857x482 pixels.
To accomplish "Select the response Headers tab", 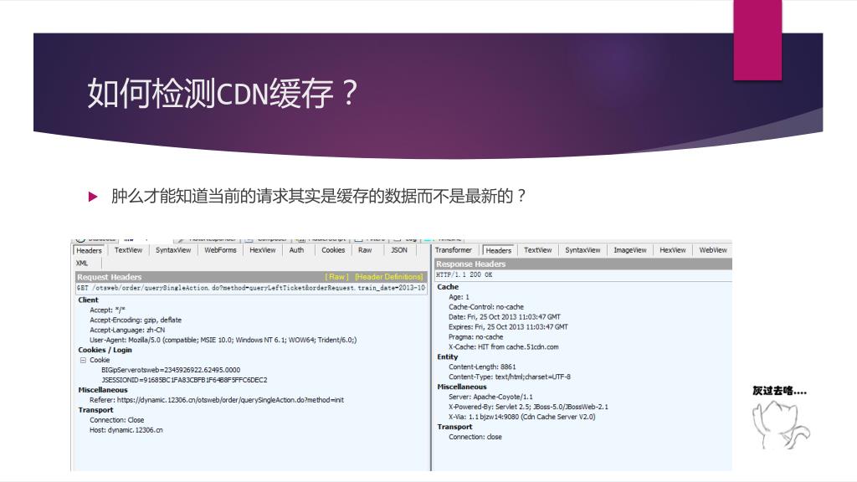I will 499,250.
